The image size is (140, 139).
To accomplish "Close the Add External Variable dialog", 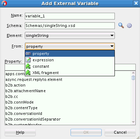I will 136,3.
